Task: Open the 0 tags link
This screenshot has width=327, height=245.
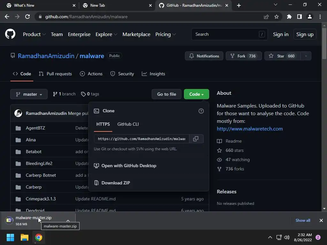Action: point(90,94)
